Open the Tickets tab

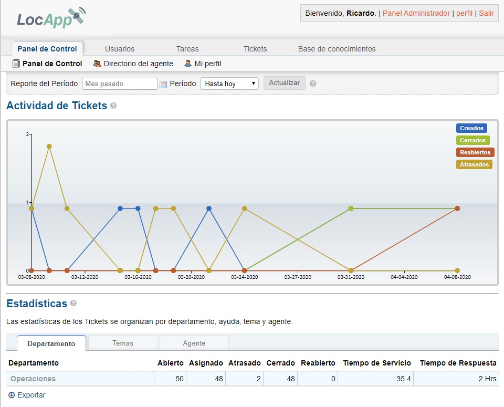255,49
